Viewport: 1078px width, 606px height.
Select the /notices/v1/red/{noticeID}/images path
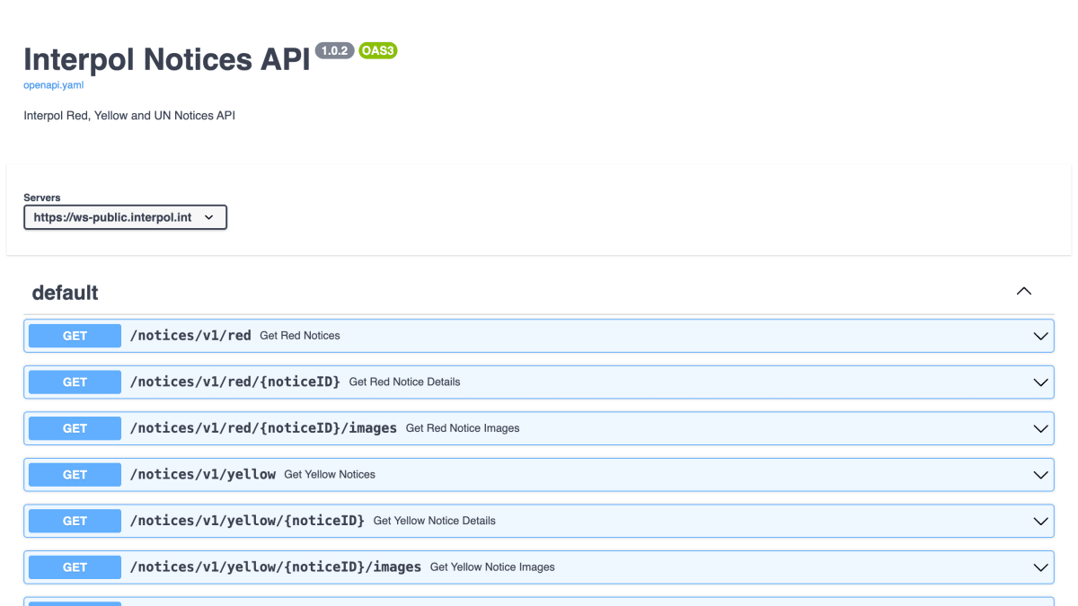(263, 428)
